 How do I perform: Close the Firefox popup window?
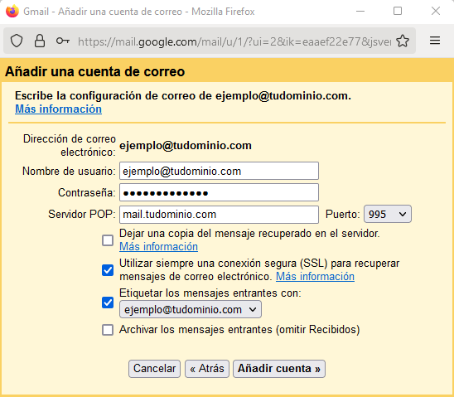[436, 12]
